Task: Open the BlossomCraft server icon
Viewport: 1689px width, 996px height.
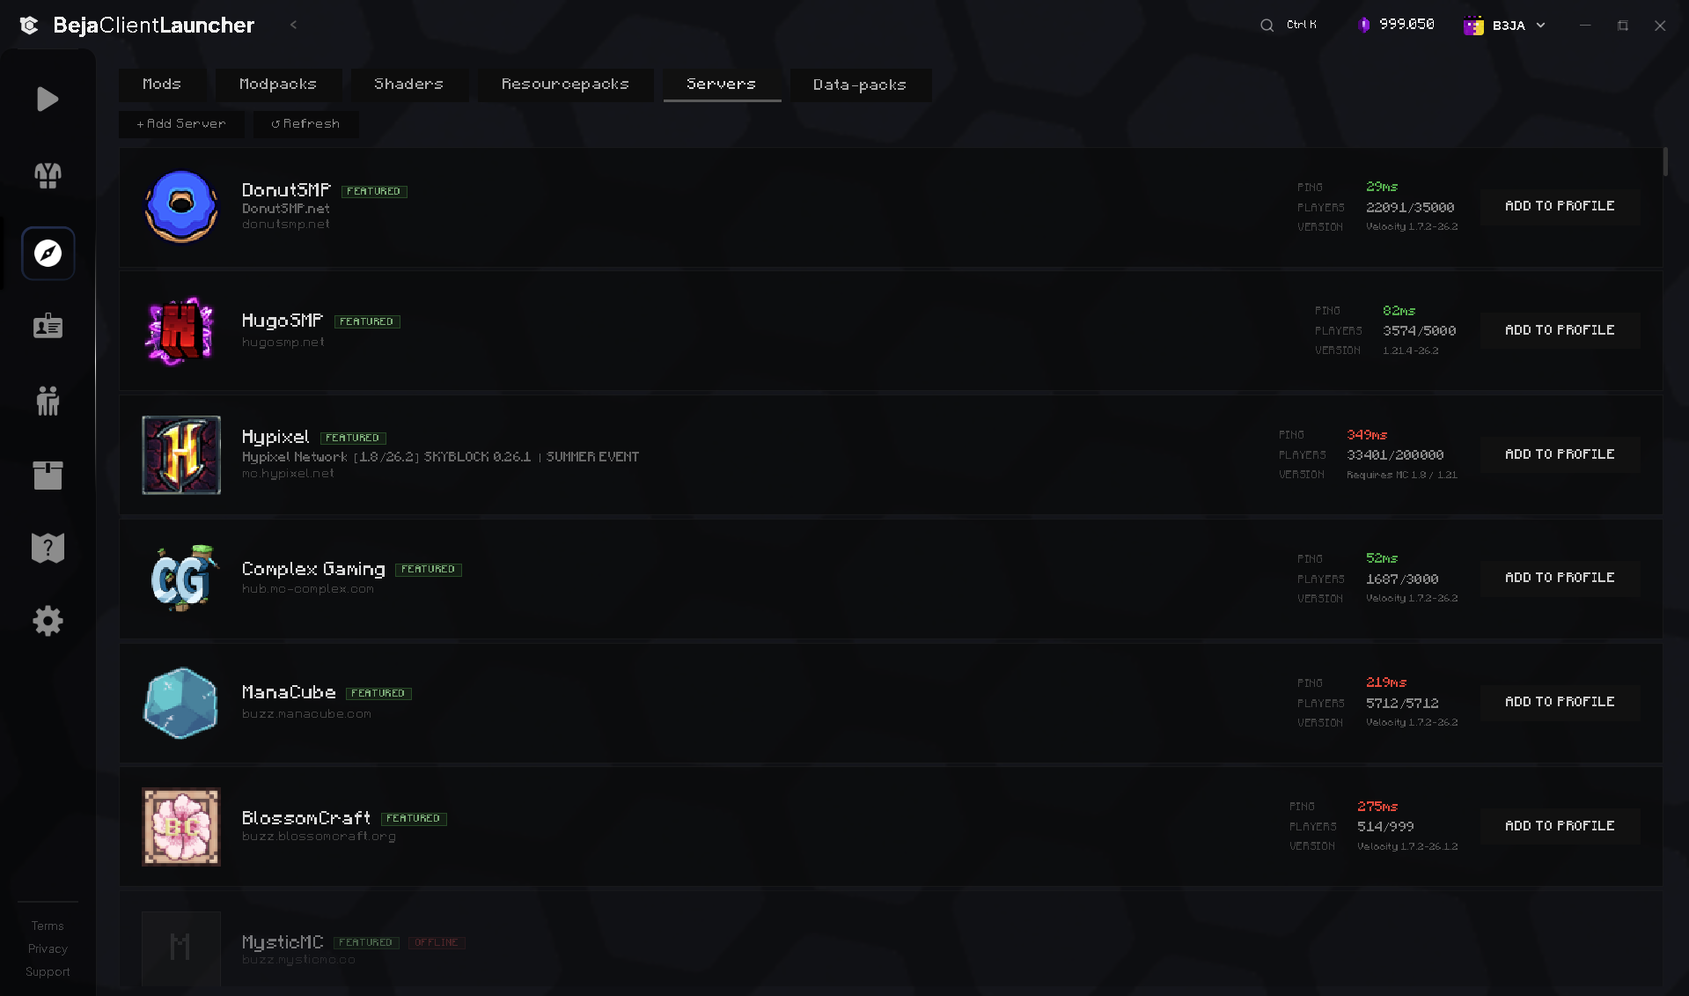Action: pos(181,826)
